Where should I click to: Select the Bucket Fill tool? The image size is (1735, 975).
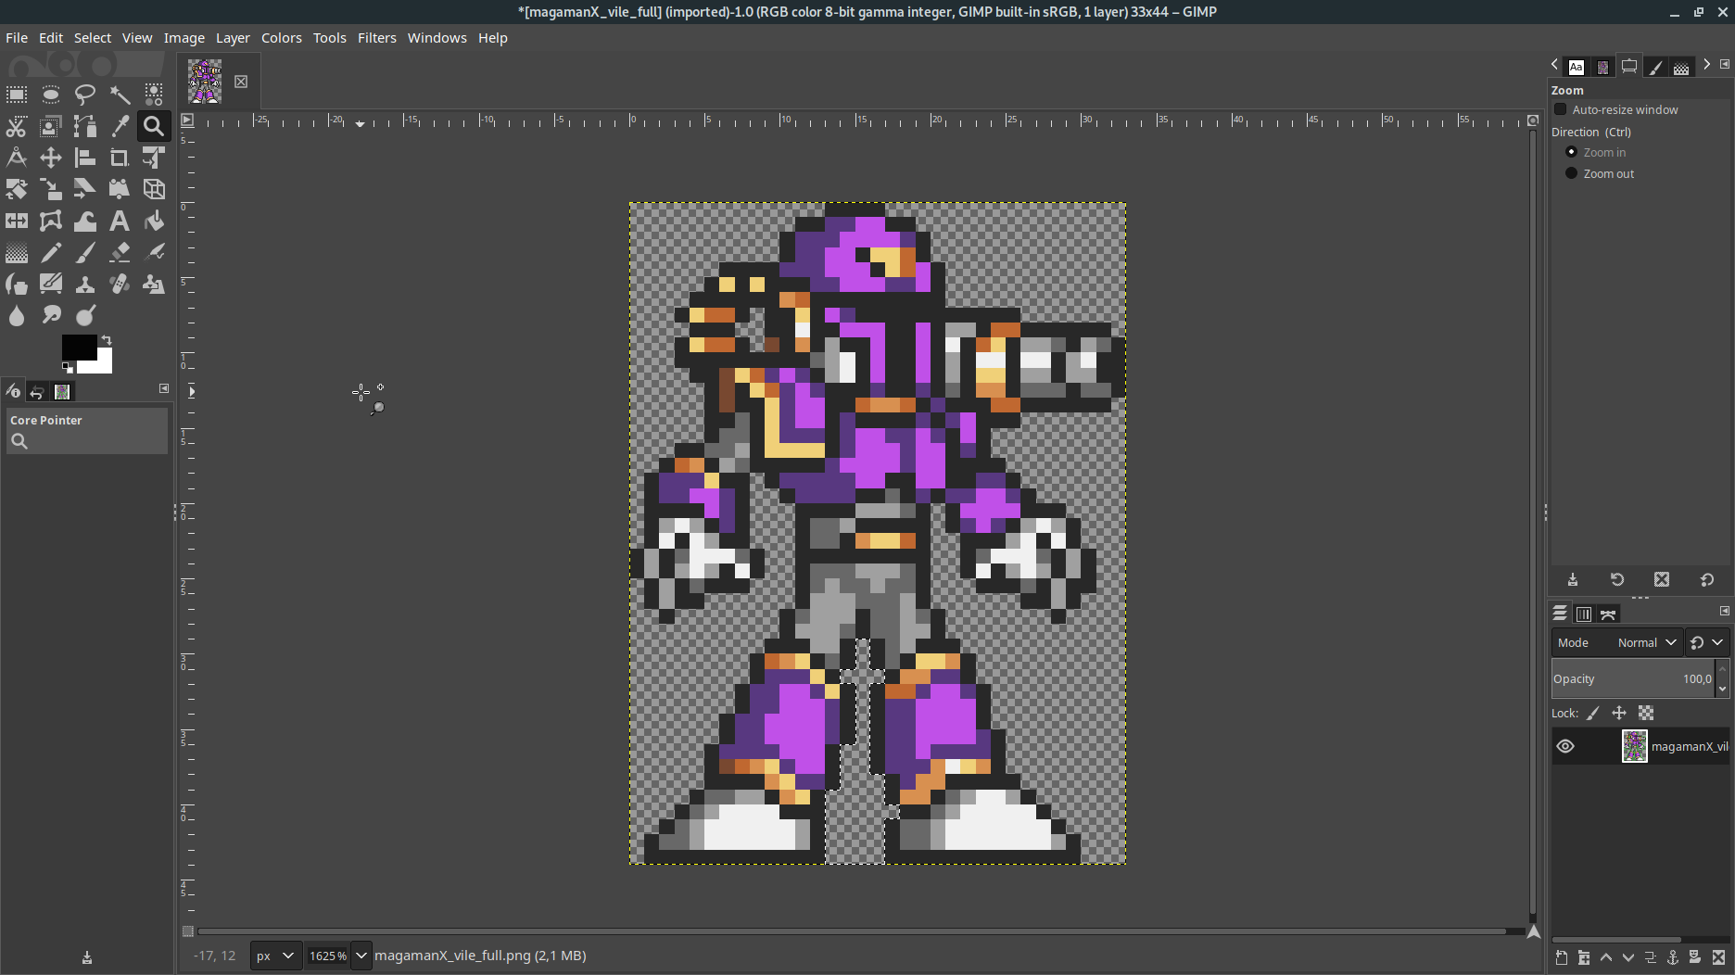pos(153,221)
